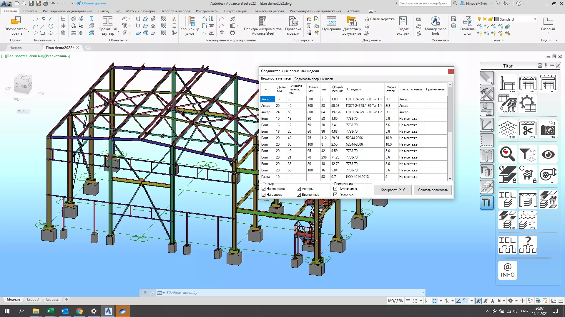Viewport: 565px width, 317px height.
Task: Click the Создать ведомость button
Action: [x=433, y=190]
